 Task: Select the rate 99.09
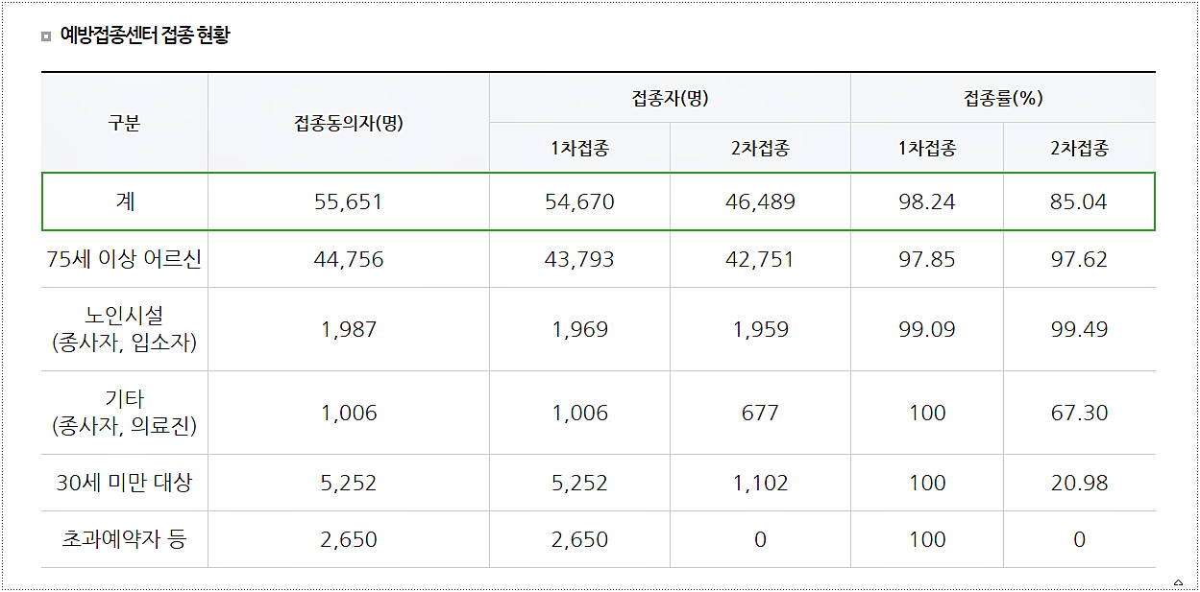click(x=927, y=330)
